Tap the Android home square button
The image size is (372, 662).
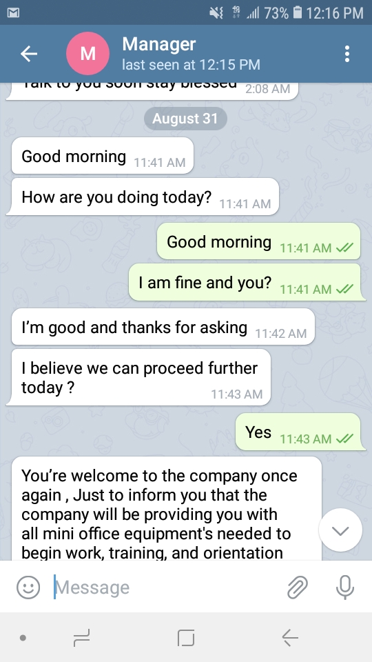click(186, 637)
